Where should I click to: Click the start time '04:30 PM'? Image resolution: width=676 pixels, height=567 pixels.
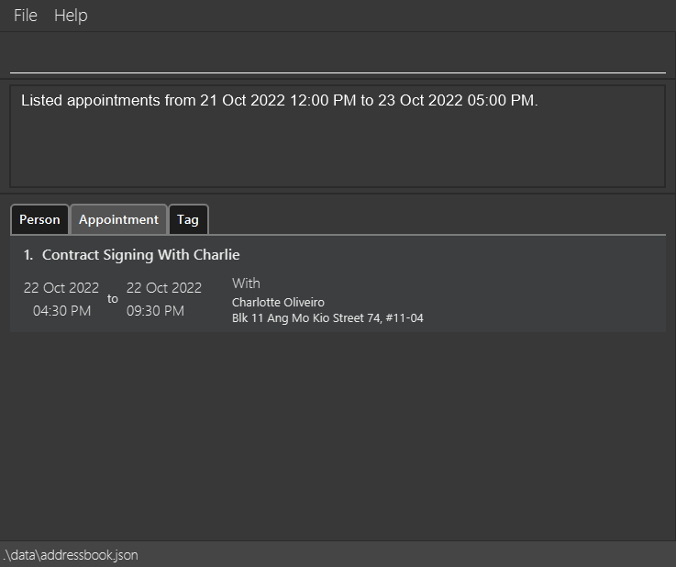click(x=61, y=311)
